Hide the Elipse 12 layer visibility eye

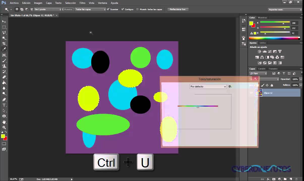click(251, 93)
